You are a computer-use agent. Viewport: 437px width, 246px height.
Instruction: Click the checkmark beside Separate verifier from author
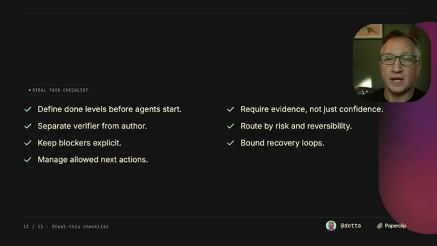click(x=28, y=126)
